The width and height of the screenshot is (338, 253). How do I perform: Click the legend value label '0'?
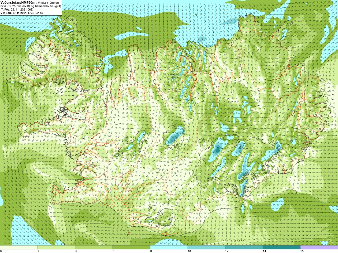1,251
